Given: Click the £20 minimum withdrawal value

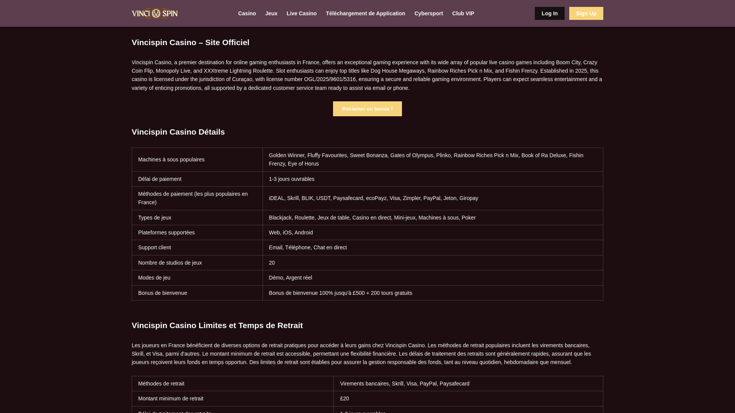Looking at the screenshot, I should coord(468,398).
